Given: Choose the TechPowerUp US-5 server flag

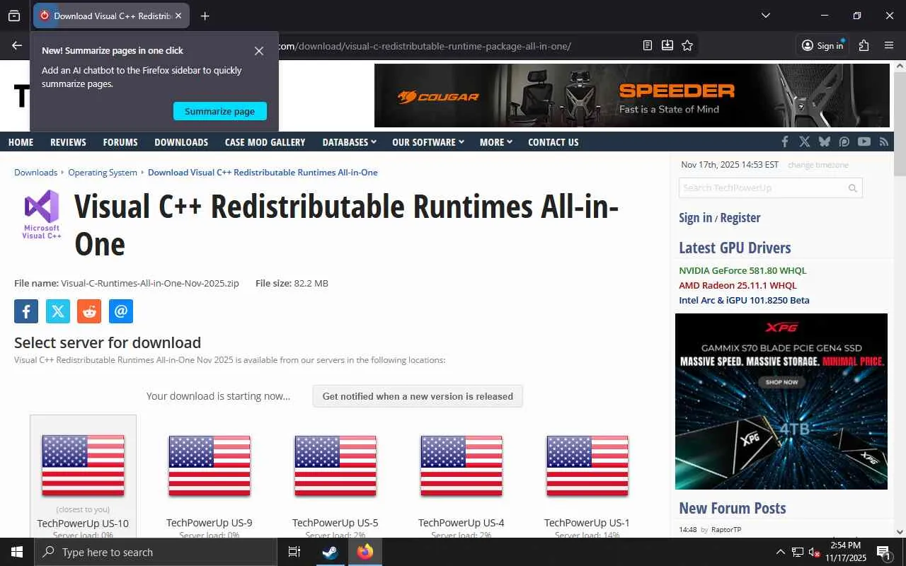Looking at the screenshot, I should click(336, 466).
